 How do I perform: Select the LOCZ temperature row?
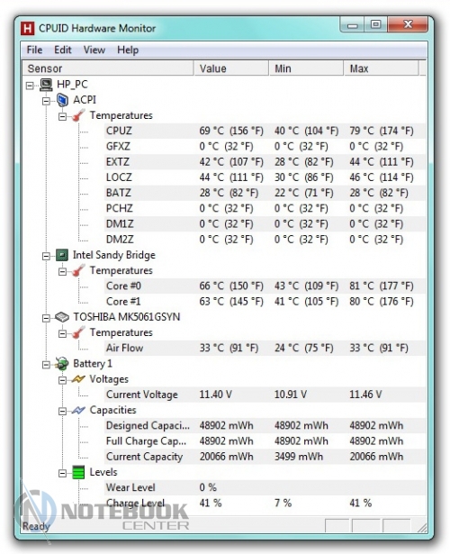pyautogui.click(x=265, y=177)
